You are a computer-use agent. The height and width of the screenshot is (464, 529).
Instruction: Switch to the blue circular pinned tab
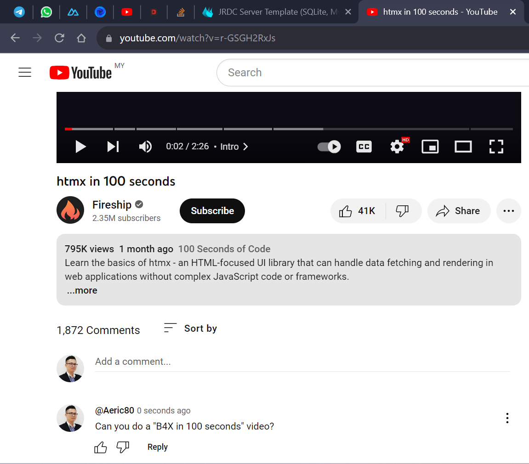[x=100, y=12]
